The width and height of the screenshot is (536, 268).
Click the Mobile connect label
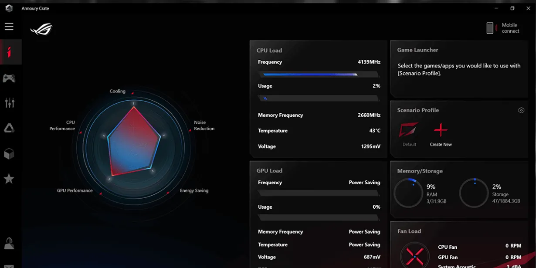pos(510,28)
